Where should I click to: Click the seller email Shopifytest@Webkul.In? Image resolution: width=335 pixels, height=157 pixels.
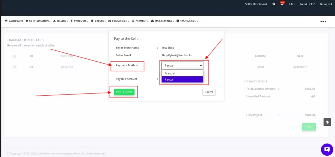tap(176, 55)
